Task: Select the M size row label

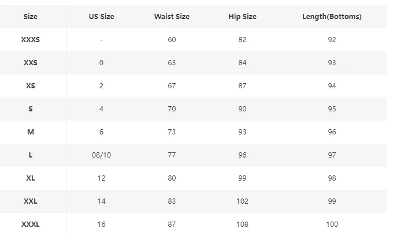Action: tap(31, 132)
